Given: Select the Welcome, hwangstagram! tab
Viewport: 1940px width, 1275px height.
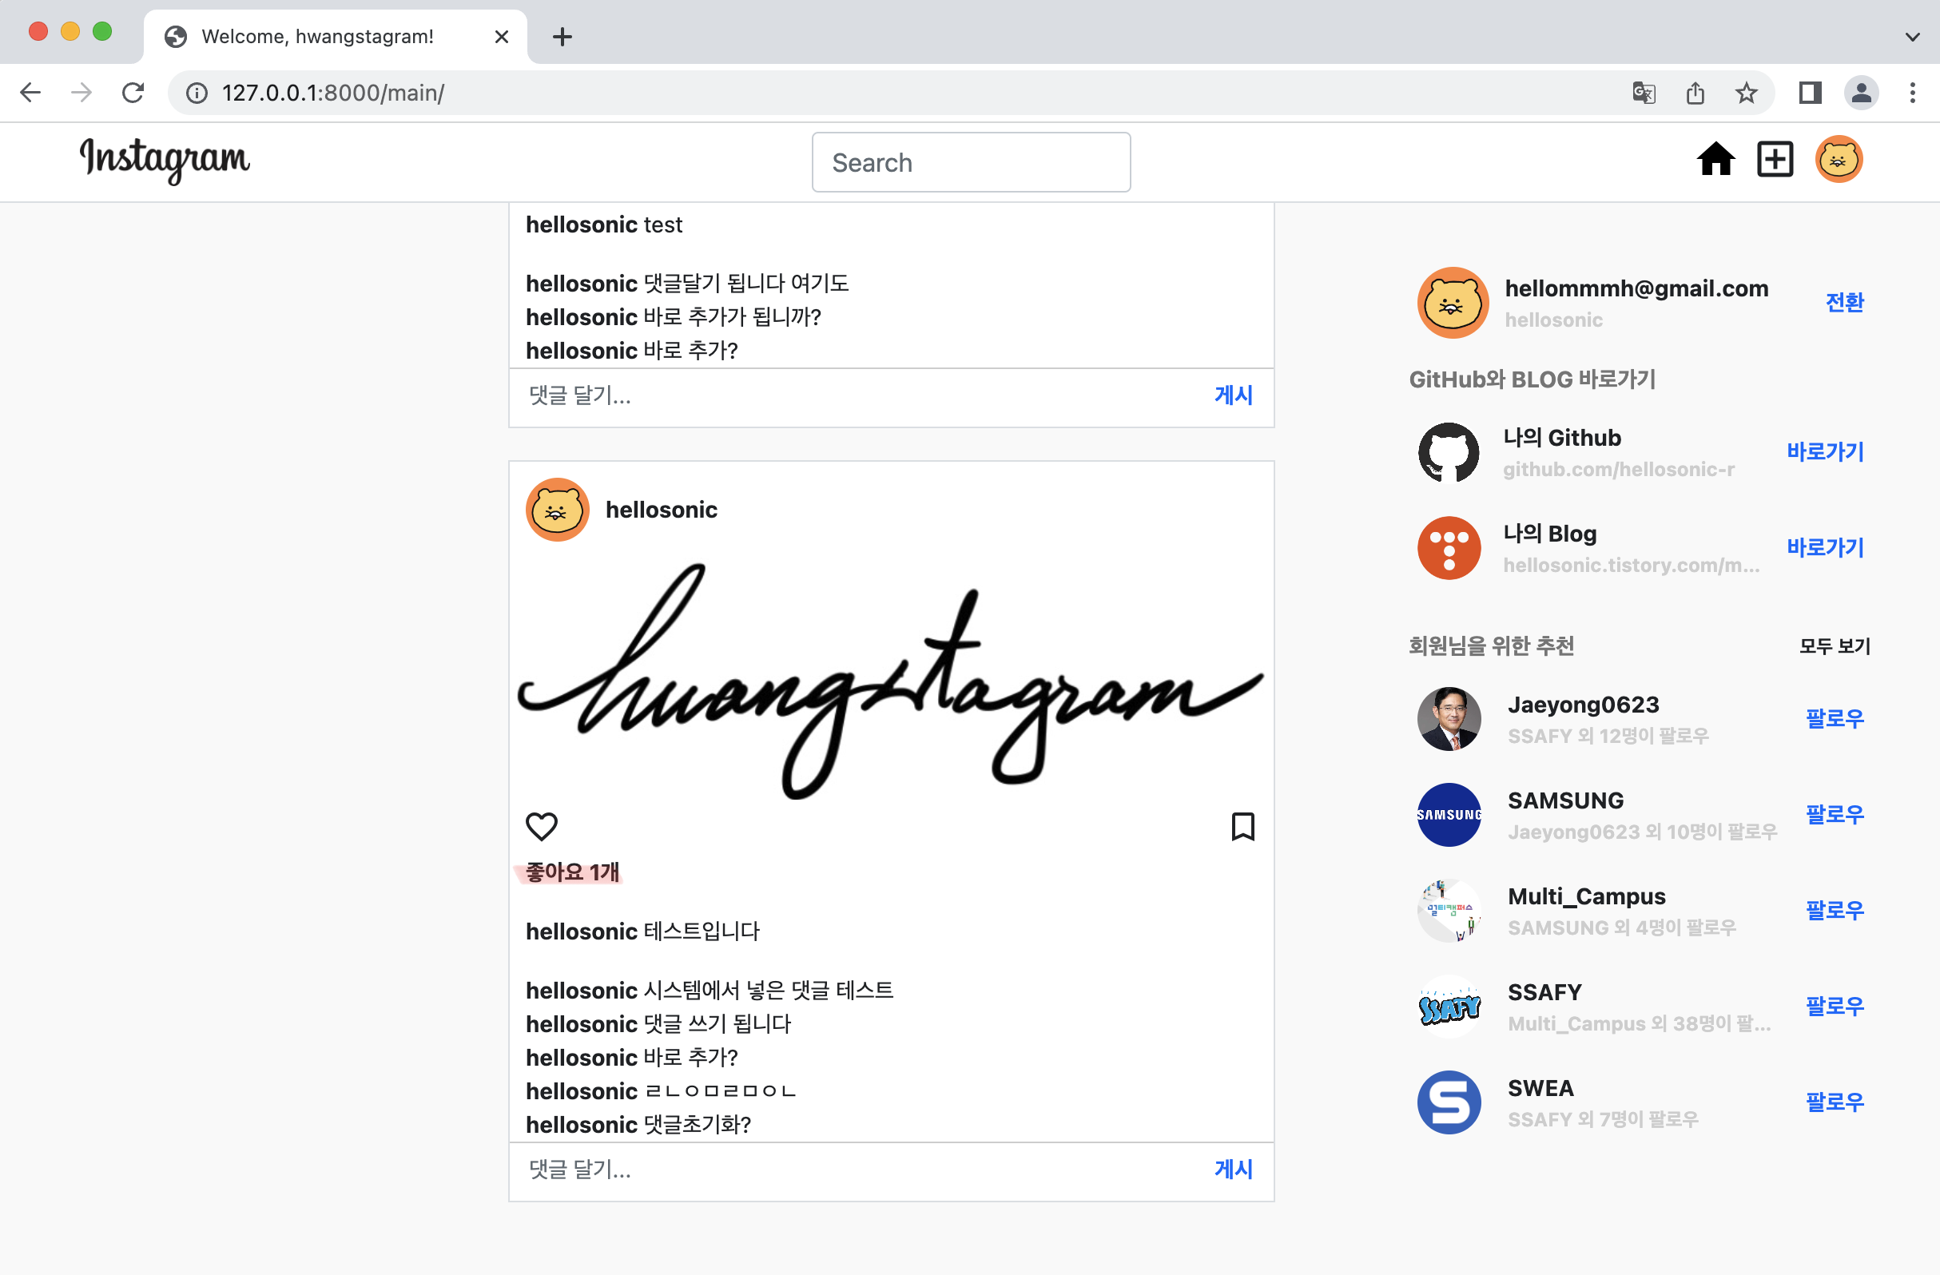Looking at the screenshot, I should pyautogui.click(x=318, y=37).
